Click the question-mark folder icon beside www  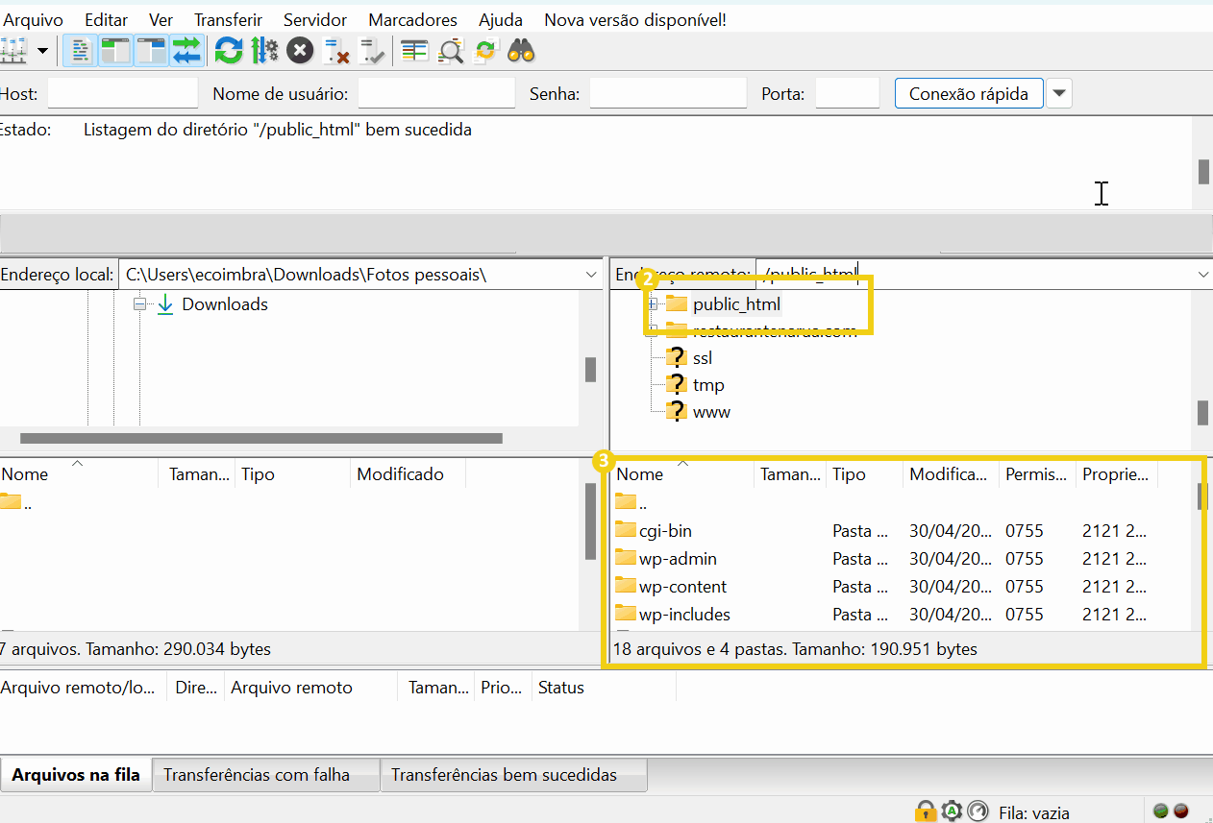click(x=677, y=411)
